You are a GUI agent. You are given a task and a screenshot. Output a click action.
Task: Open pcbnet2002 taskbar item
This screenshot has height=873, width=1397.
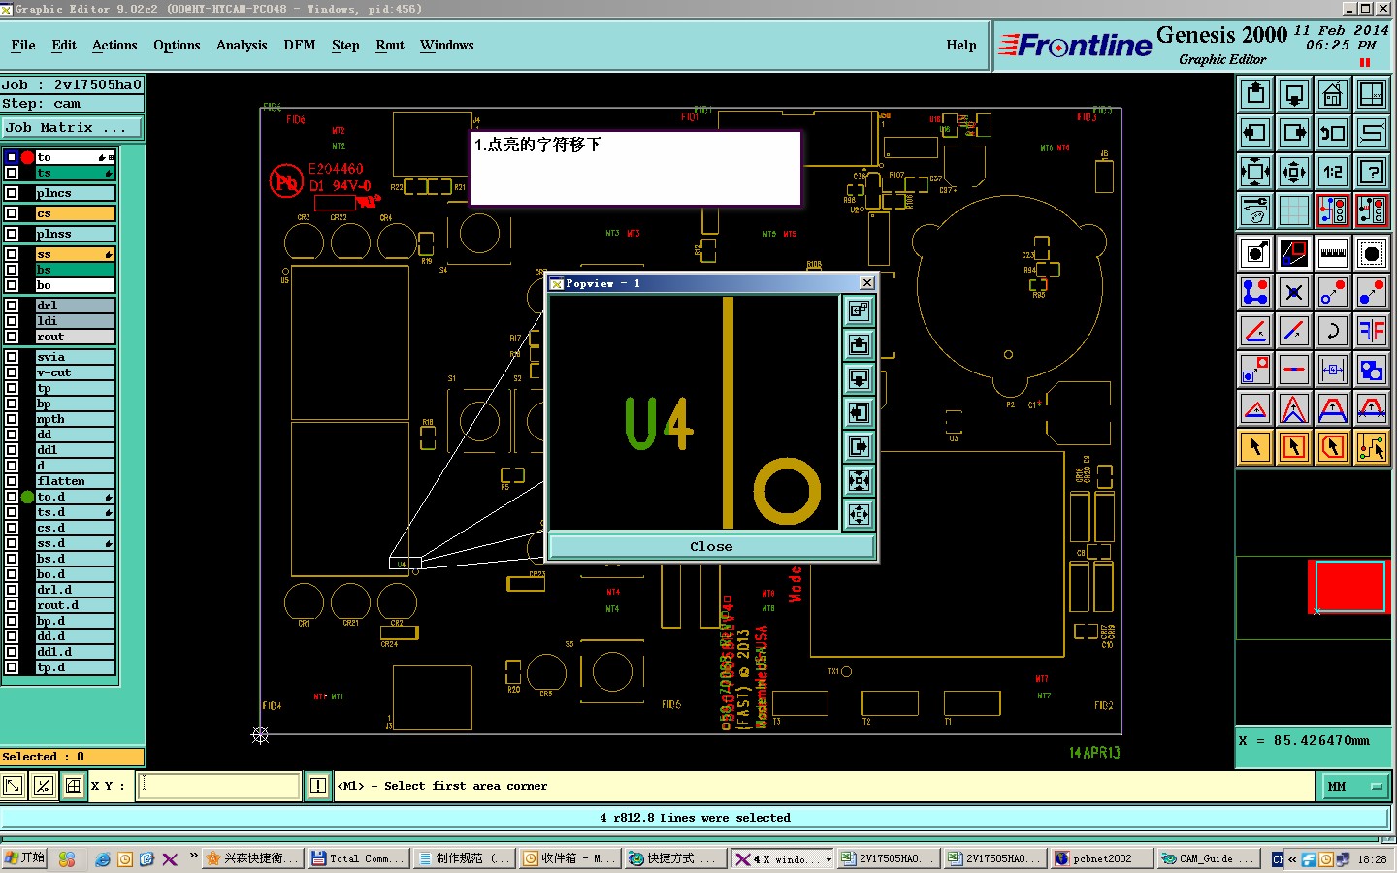coord(1102,858)
